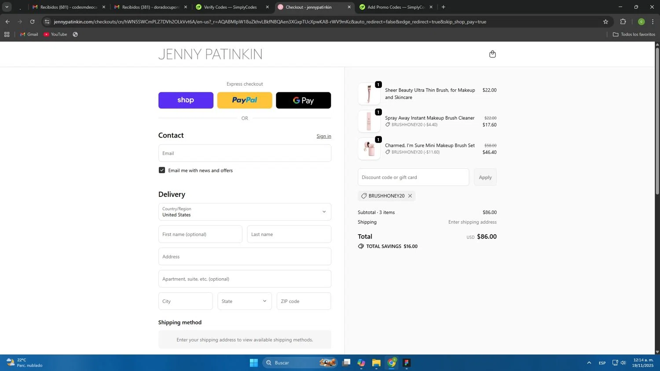Switch to Add Promo Codes tab
Screen dimensions: 660x371
(396, 7)
